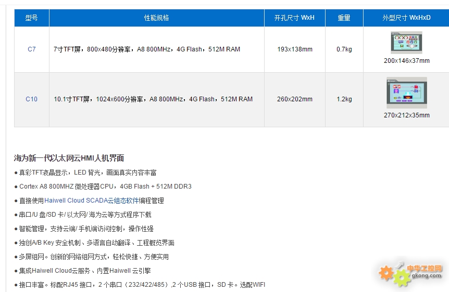449x292 pixels.
Task: Select the heading 海为新一代以太网云HMI人机界面
Action: (x=69, y=158)
